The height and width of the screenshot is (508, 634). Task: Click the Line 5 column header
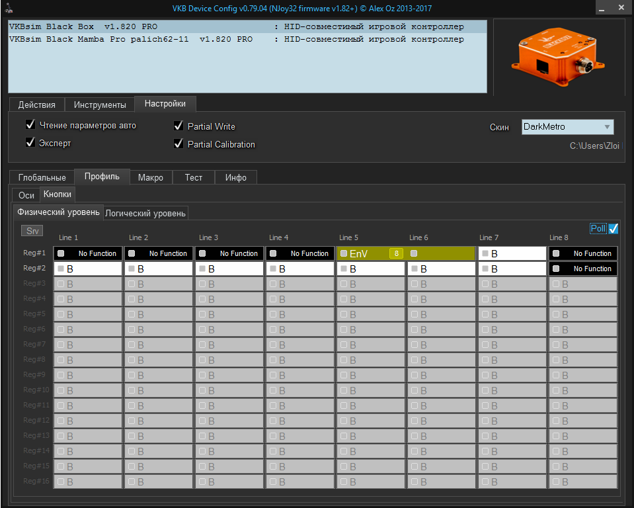[348, 238]
